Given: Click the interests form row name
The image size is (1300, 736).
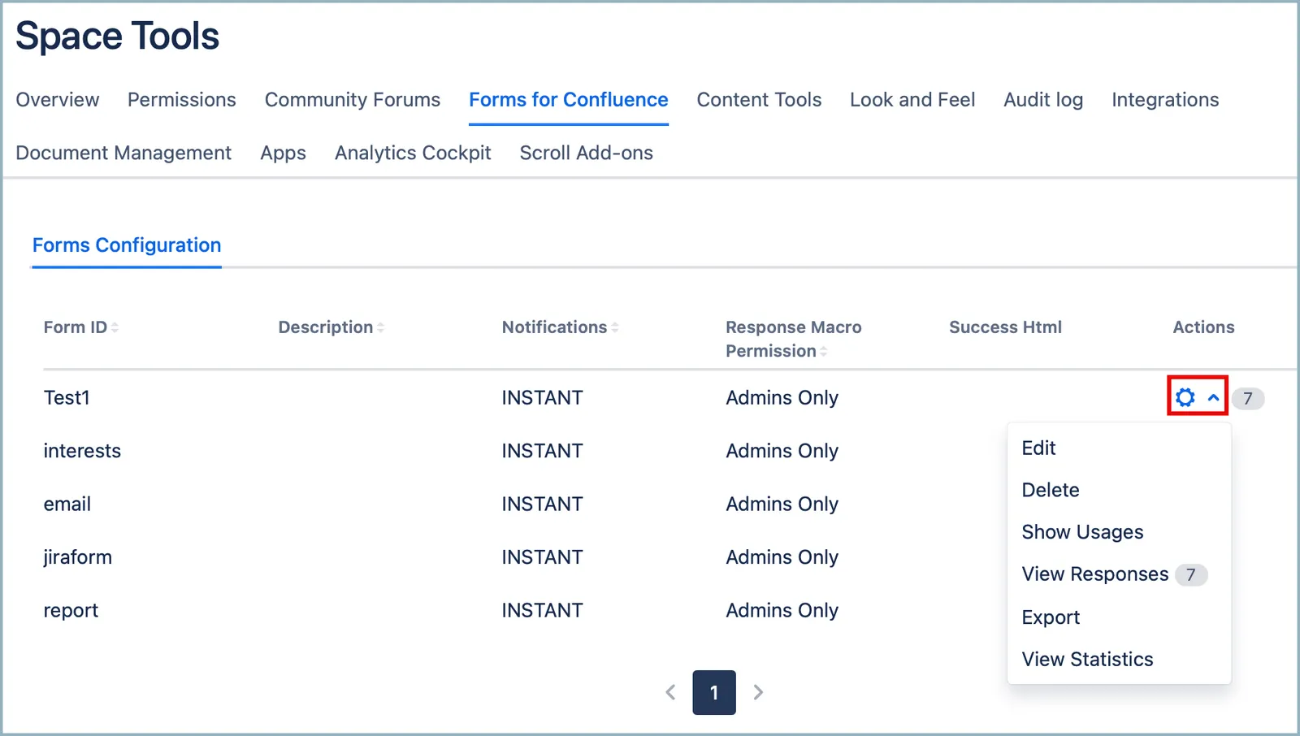Looking at the screenshot, I should (x=82, y=451).
